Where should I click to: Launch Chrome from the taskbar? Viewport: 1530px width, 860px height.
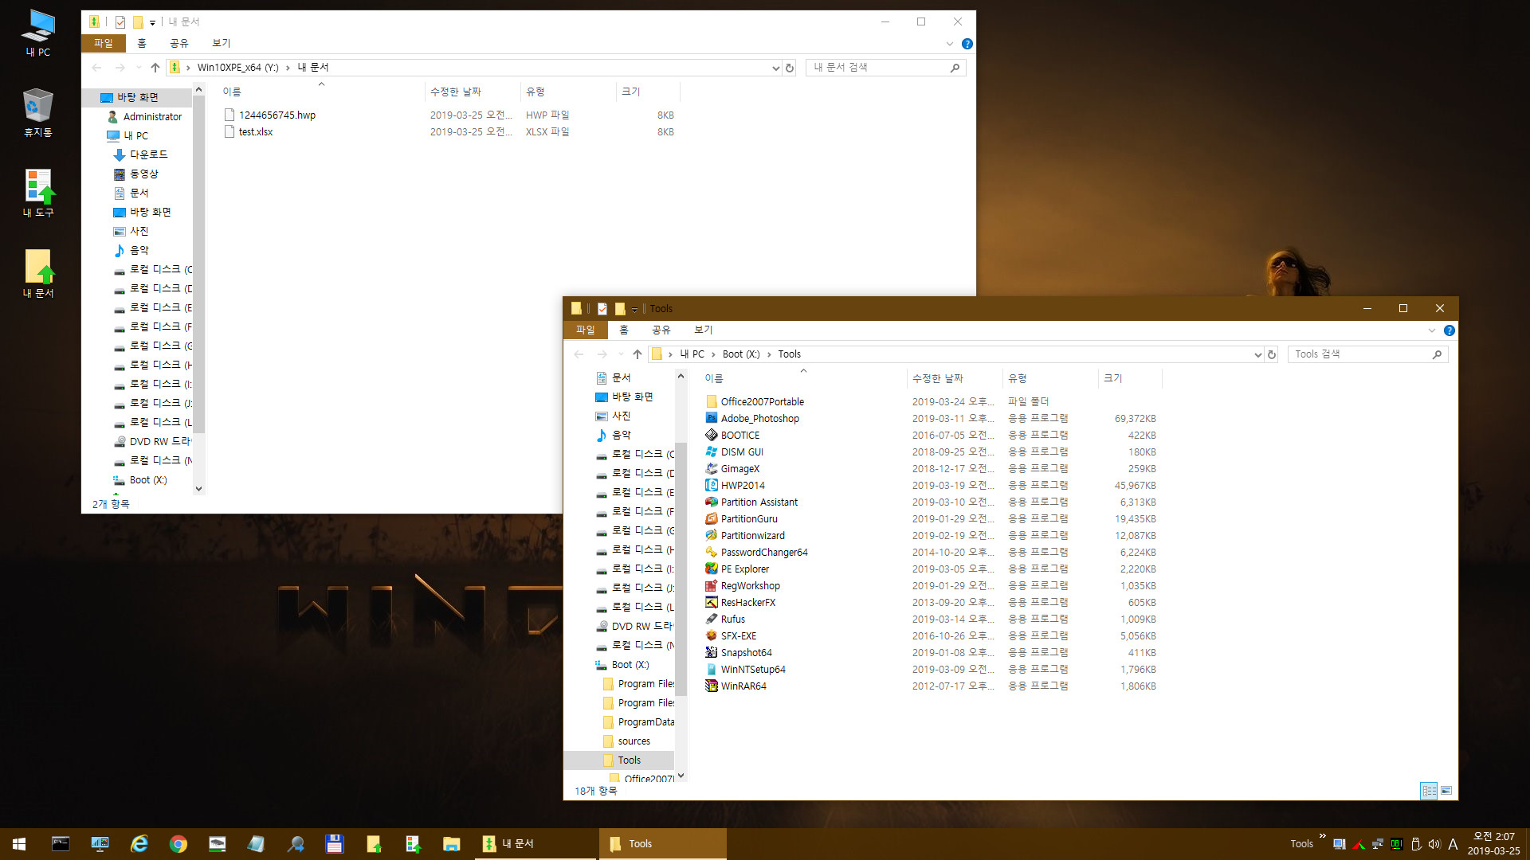(x=178, y=844)
